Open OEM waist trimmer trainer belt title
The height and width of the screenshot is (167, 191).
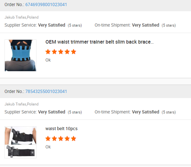pyautogui.click(x=99, y=42)
